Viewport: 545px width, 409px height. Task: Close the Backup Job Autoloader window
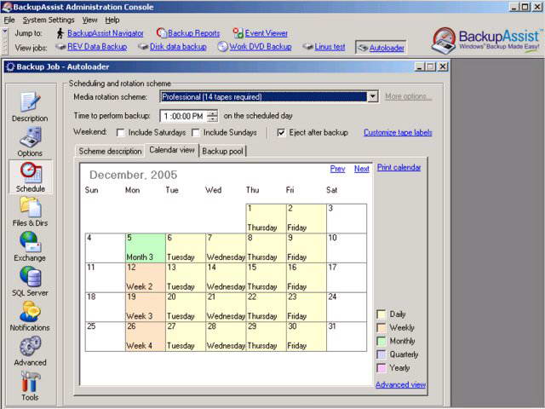point(443,66)
